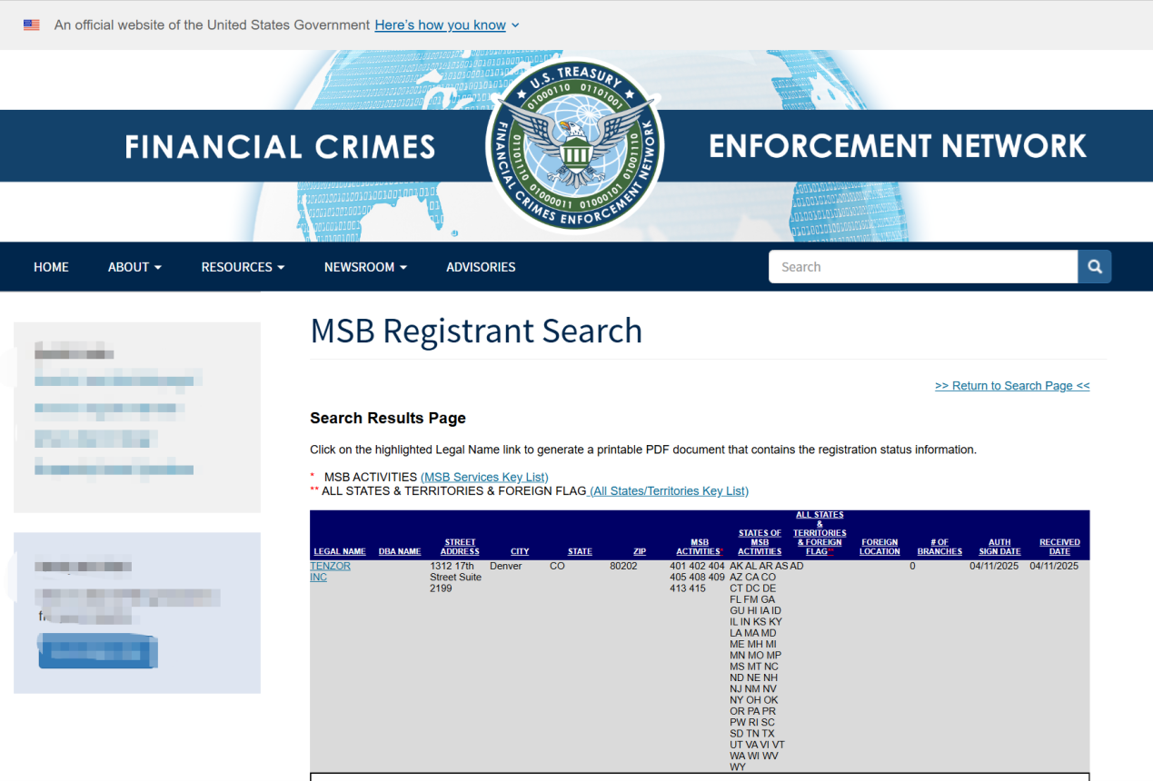Screen dimensions: 1153x781
Task: Click the # of Branches column header
Action: coord(939,547)
